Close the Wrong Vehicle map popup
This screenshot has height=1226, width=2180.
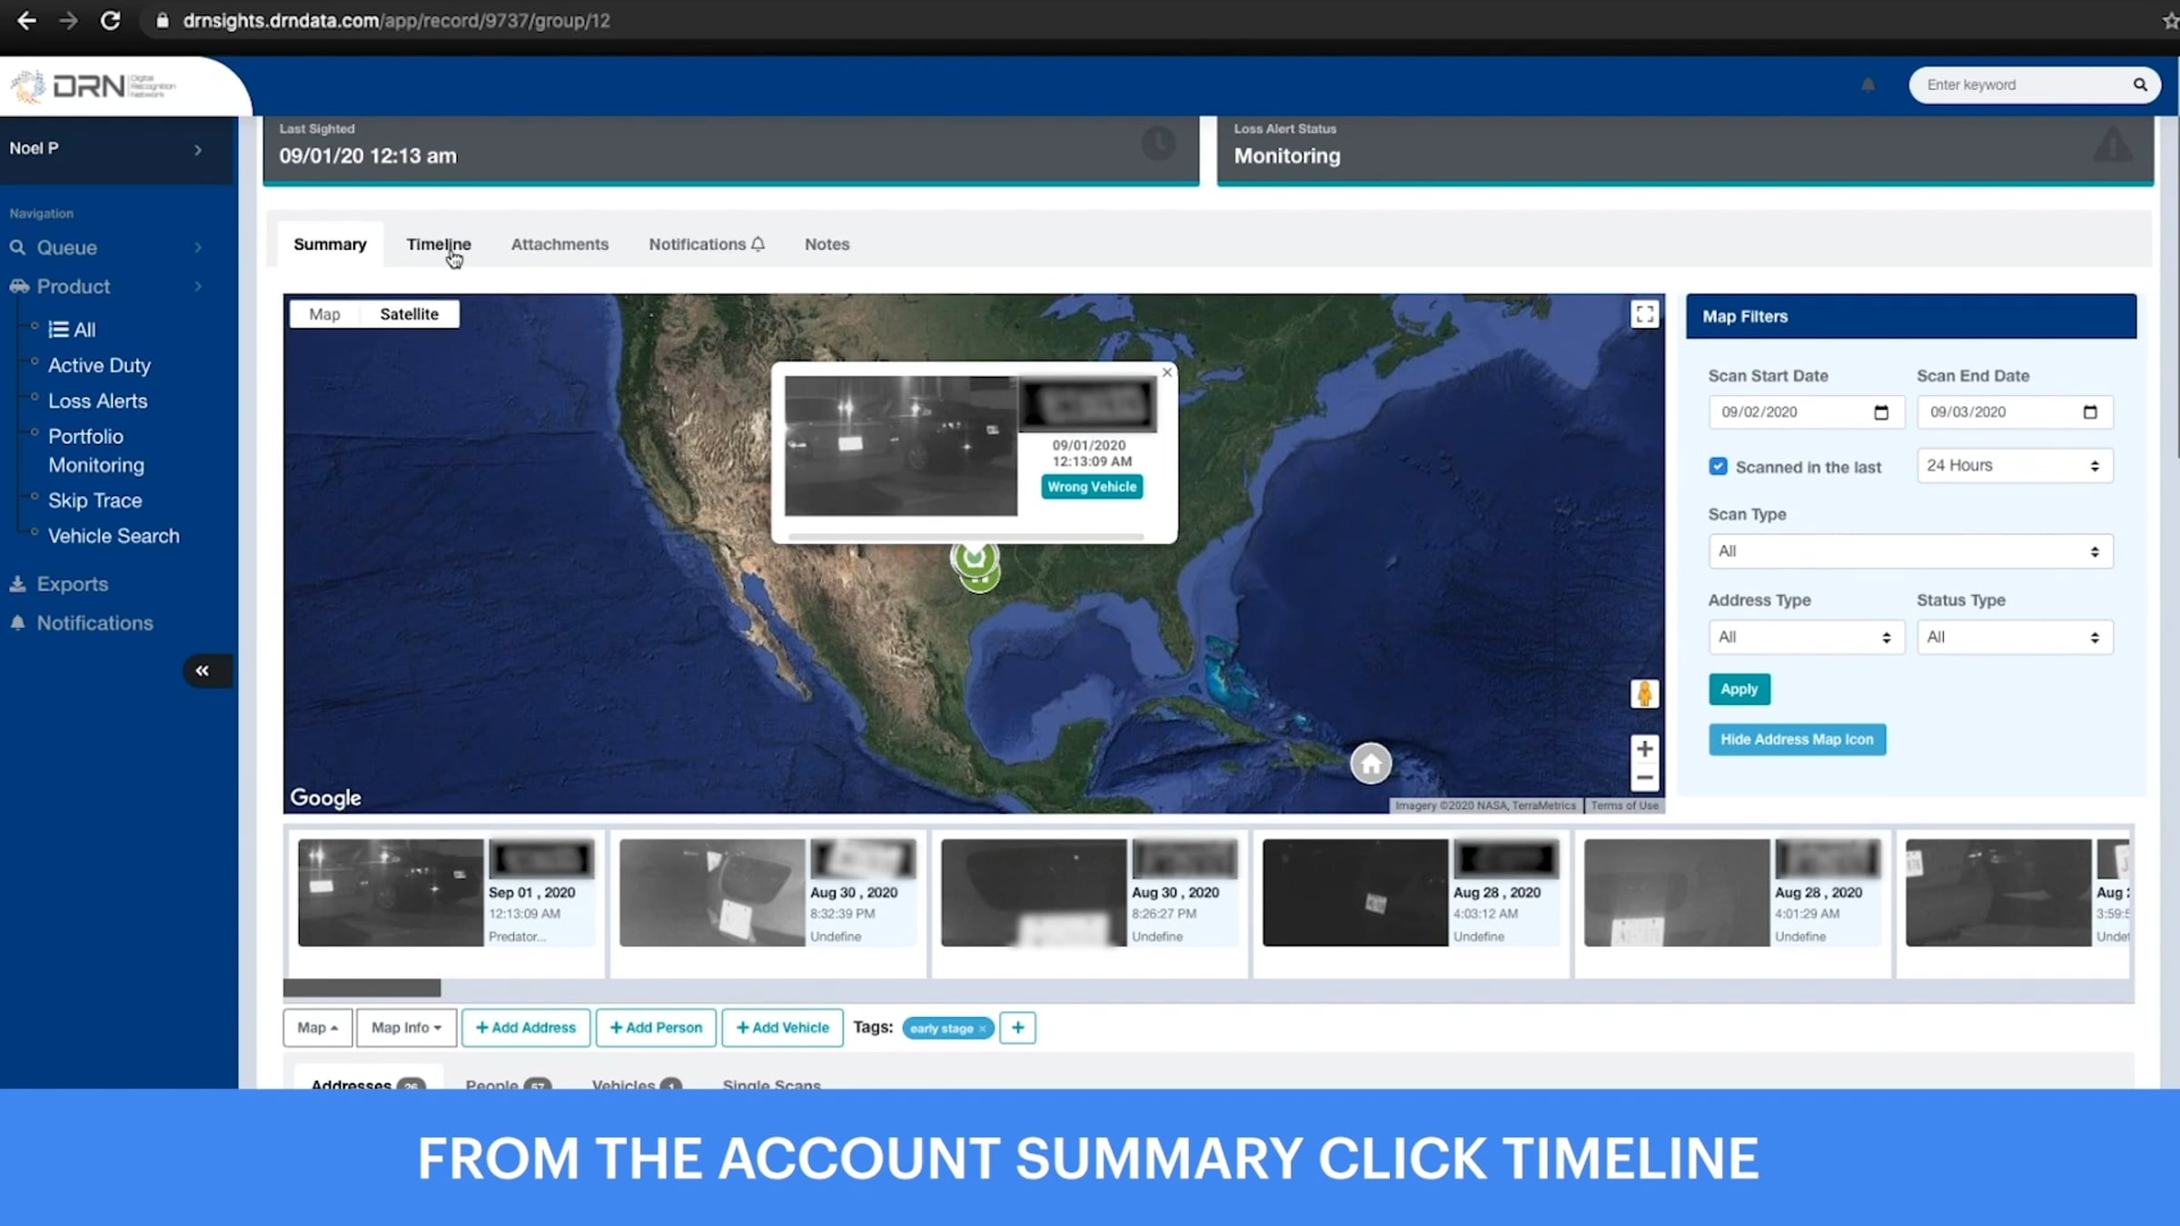(x=1167, y=372)
